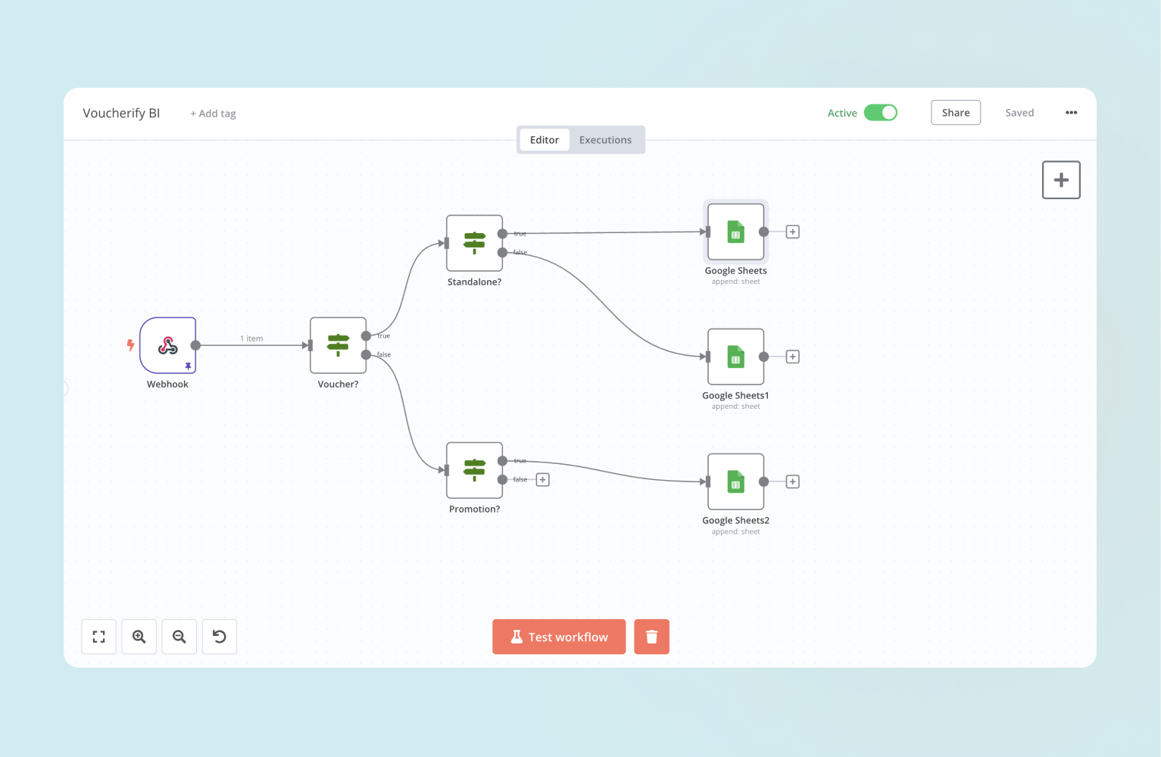Select the Google Sheets node
The image size is (1161, 757).
735,232
